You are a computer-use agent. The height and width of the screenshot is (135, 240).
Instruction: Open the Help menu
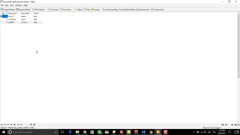25,5
